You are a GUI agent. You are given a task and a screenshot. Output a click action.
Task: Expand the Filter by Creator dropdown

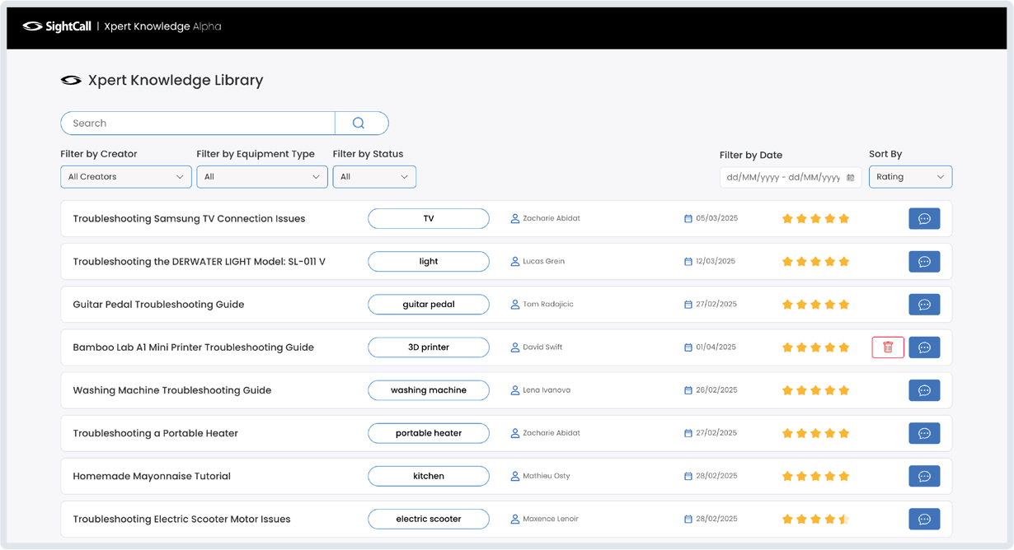125,177
